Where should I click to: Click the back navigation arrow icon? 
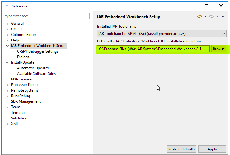pyautogui.click(x=200, y=16)
